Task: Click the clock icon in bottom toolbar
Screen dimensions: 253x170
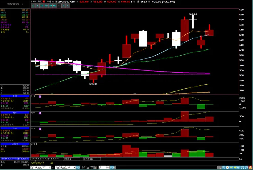Action: (x=227, y=168)
